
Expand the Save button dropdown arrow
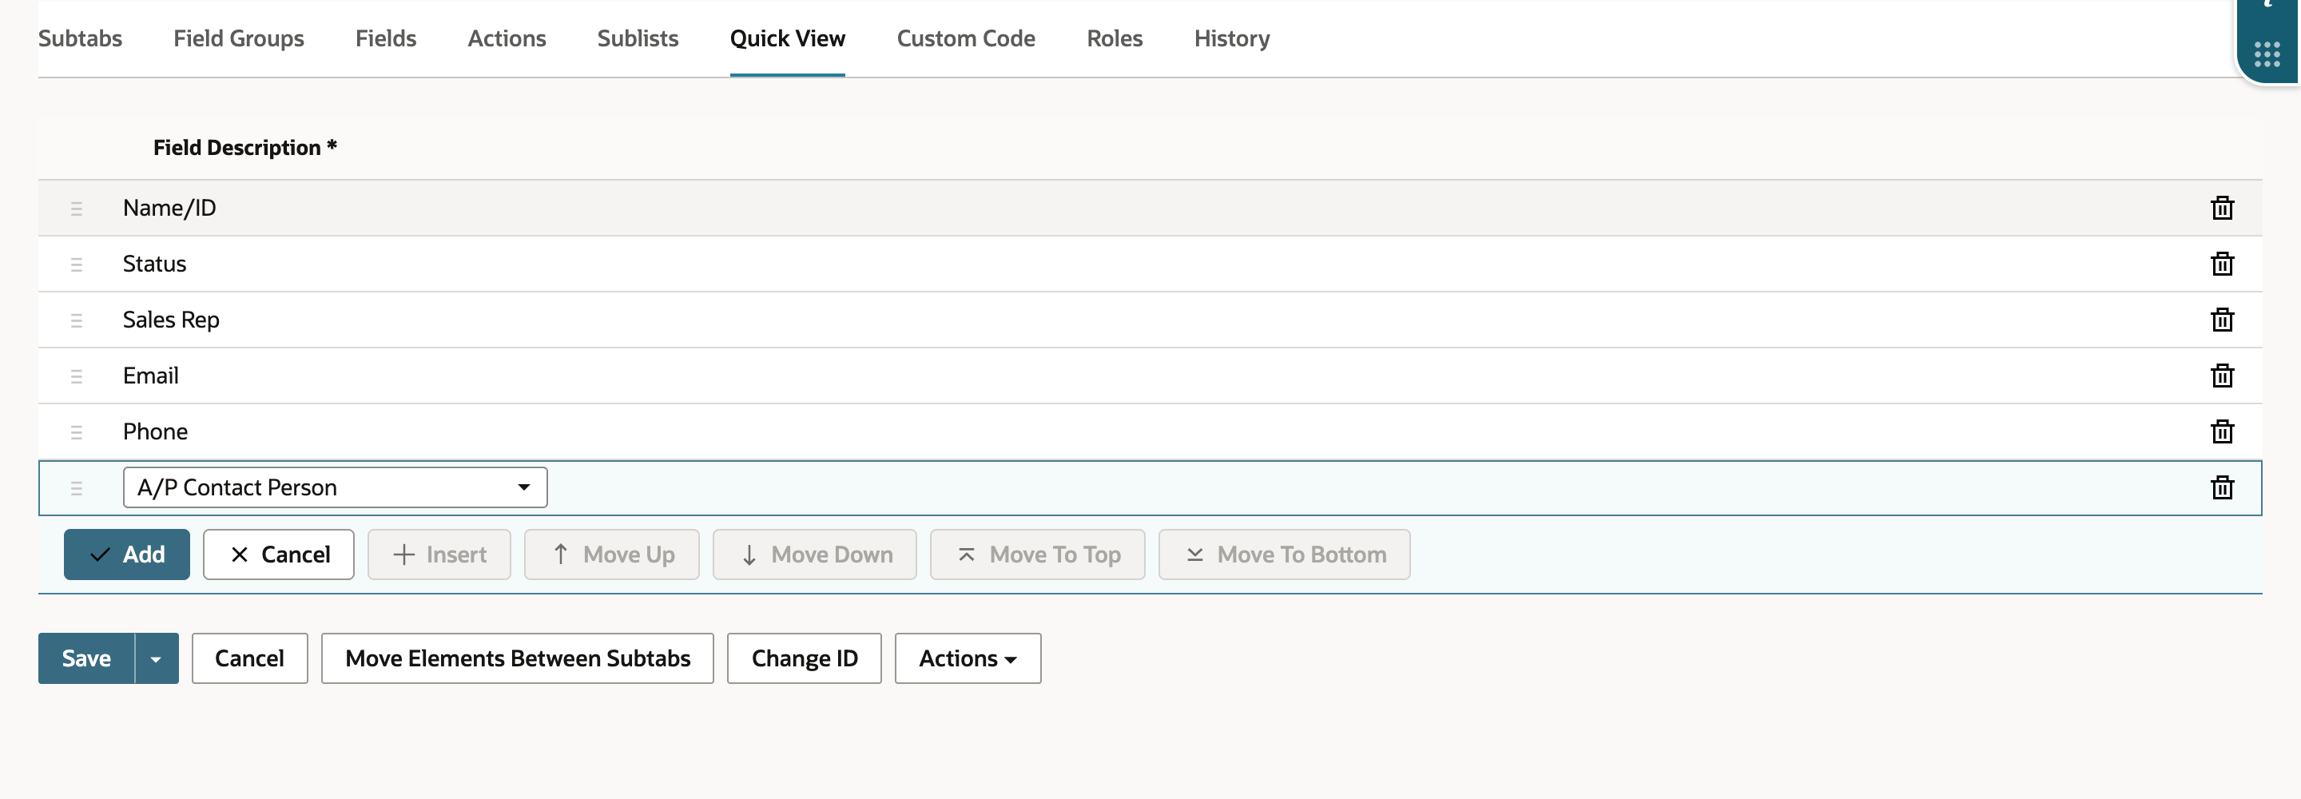pyautogui.click(x=157, y=658)
